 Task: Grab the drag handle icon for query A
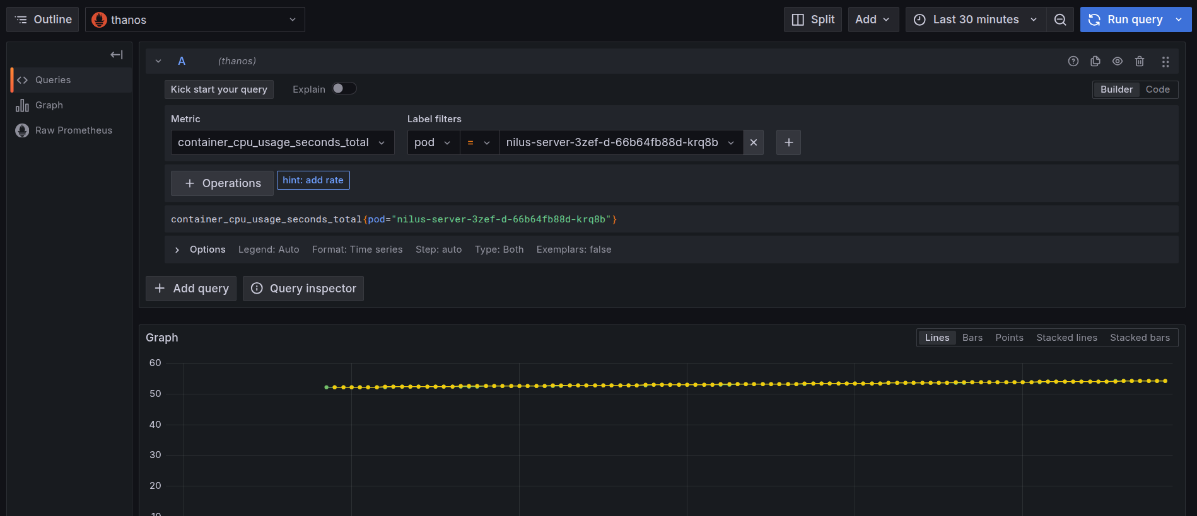[x=1165, y=61]
